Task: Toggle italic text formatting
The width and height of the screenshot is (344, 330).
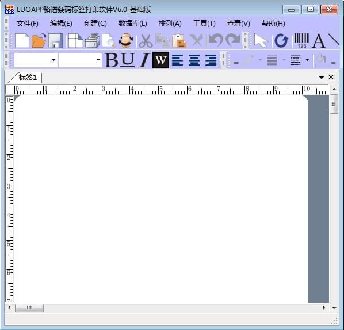Action: [x=144, y=60]
